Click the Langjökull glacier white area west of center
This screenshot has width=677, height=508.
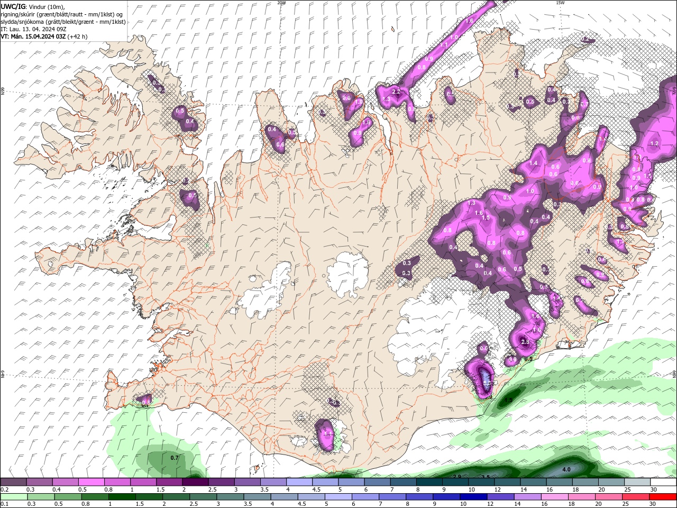pos(266,292)
